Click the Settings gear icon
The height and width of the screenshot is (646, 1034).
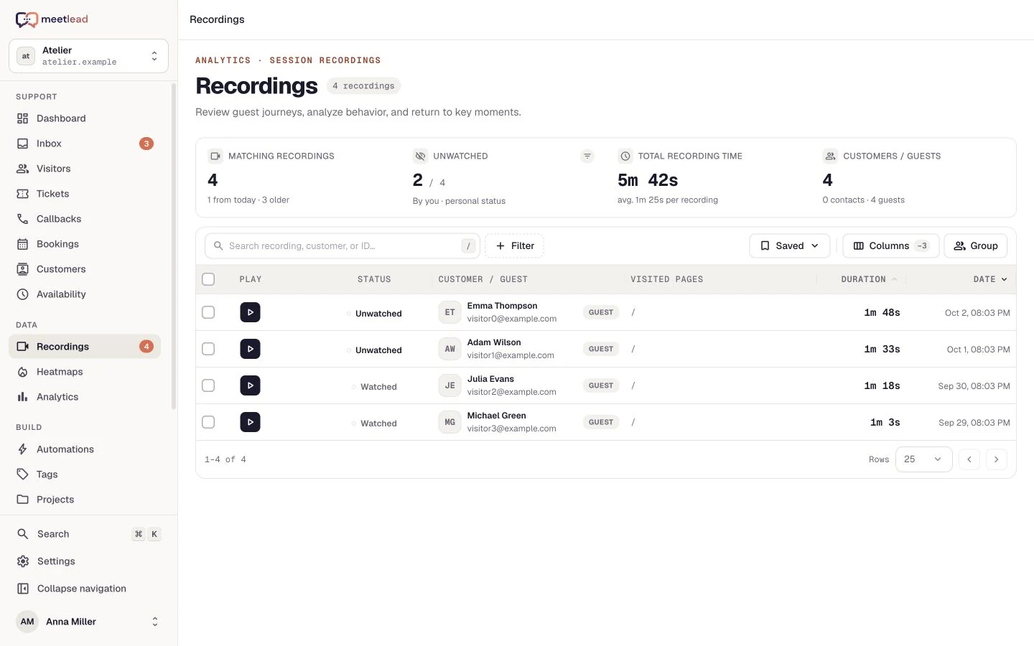pos(23,561)
